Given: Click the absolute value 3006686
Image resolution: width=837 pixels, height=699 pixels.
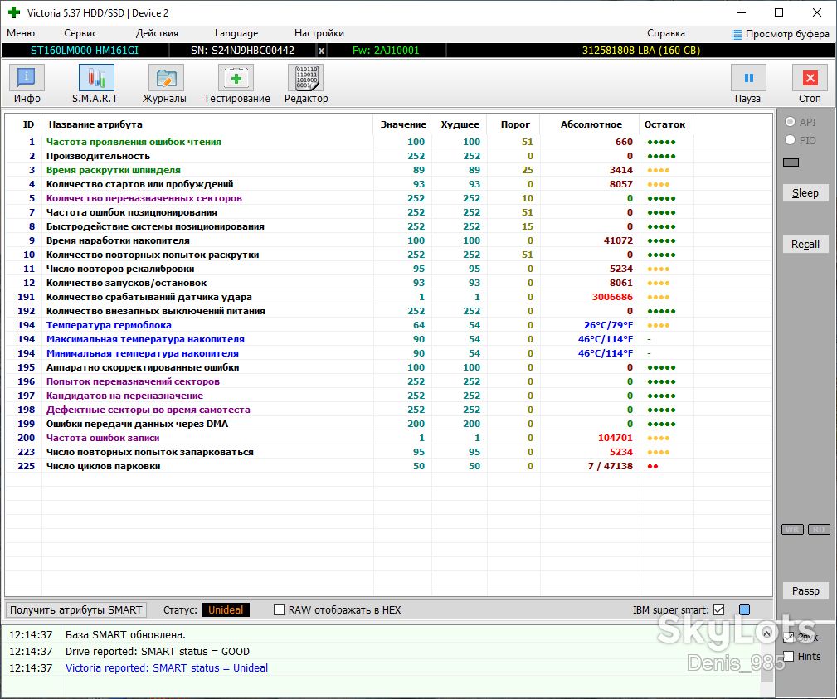Looking at the screenshot, I should pos(611,297).
